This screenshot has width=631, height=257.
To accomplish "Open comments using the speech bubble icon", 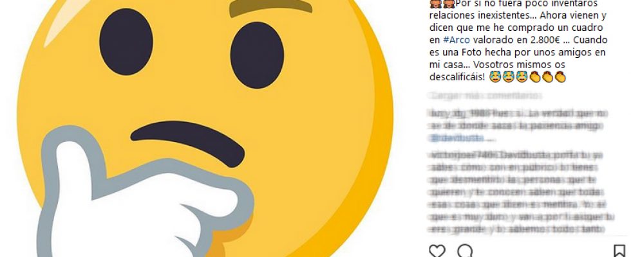I will coord(465,251).
